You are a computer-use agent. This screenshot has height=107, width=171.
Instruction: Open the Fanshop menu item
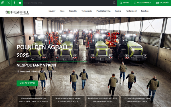tap(145, 11)
